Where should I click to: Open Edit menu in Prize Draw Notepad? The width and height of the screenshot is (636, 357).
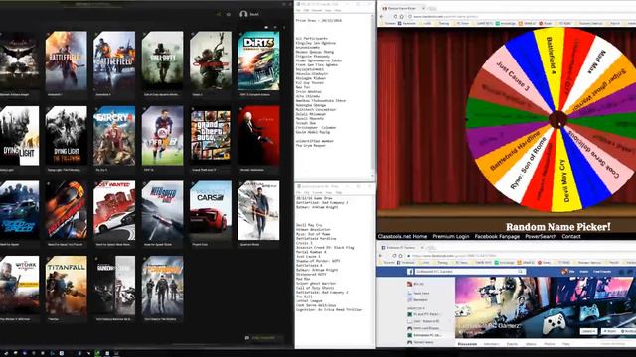pos(307,10)
